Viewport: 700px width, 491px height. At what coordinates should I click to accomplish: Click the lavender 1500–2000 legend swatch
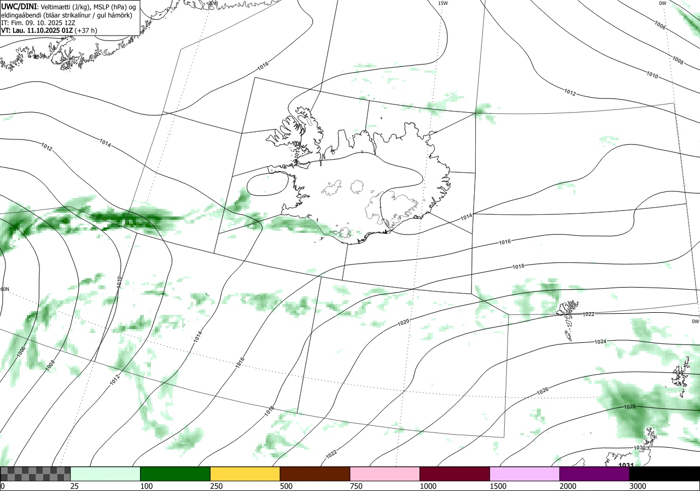525,474
